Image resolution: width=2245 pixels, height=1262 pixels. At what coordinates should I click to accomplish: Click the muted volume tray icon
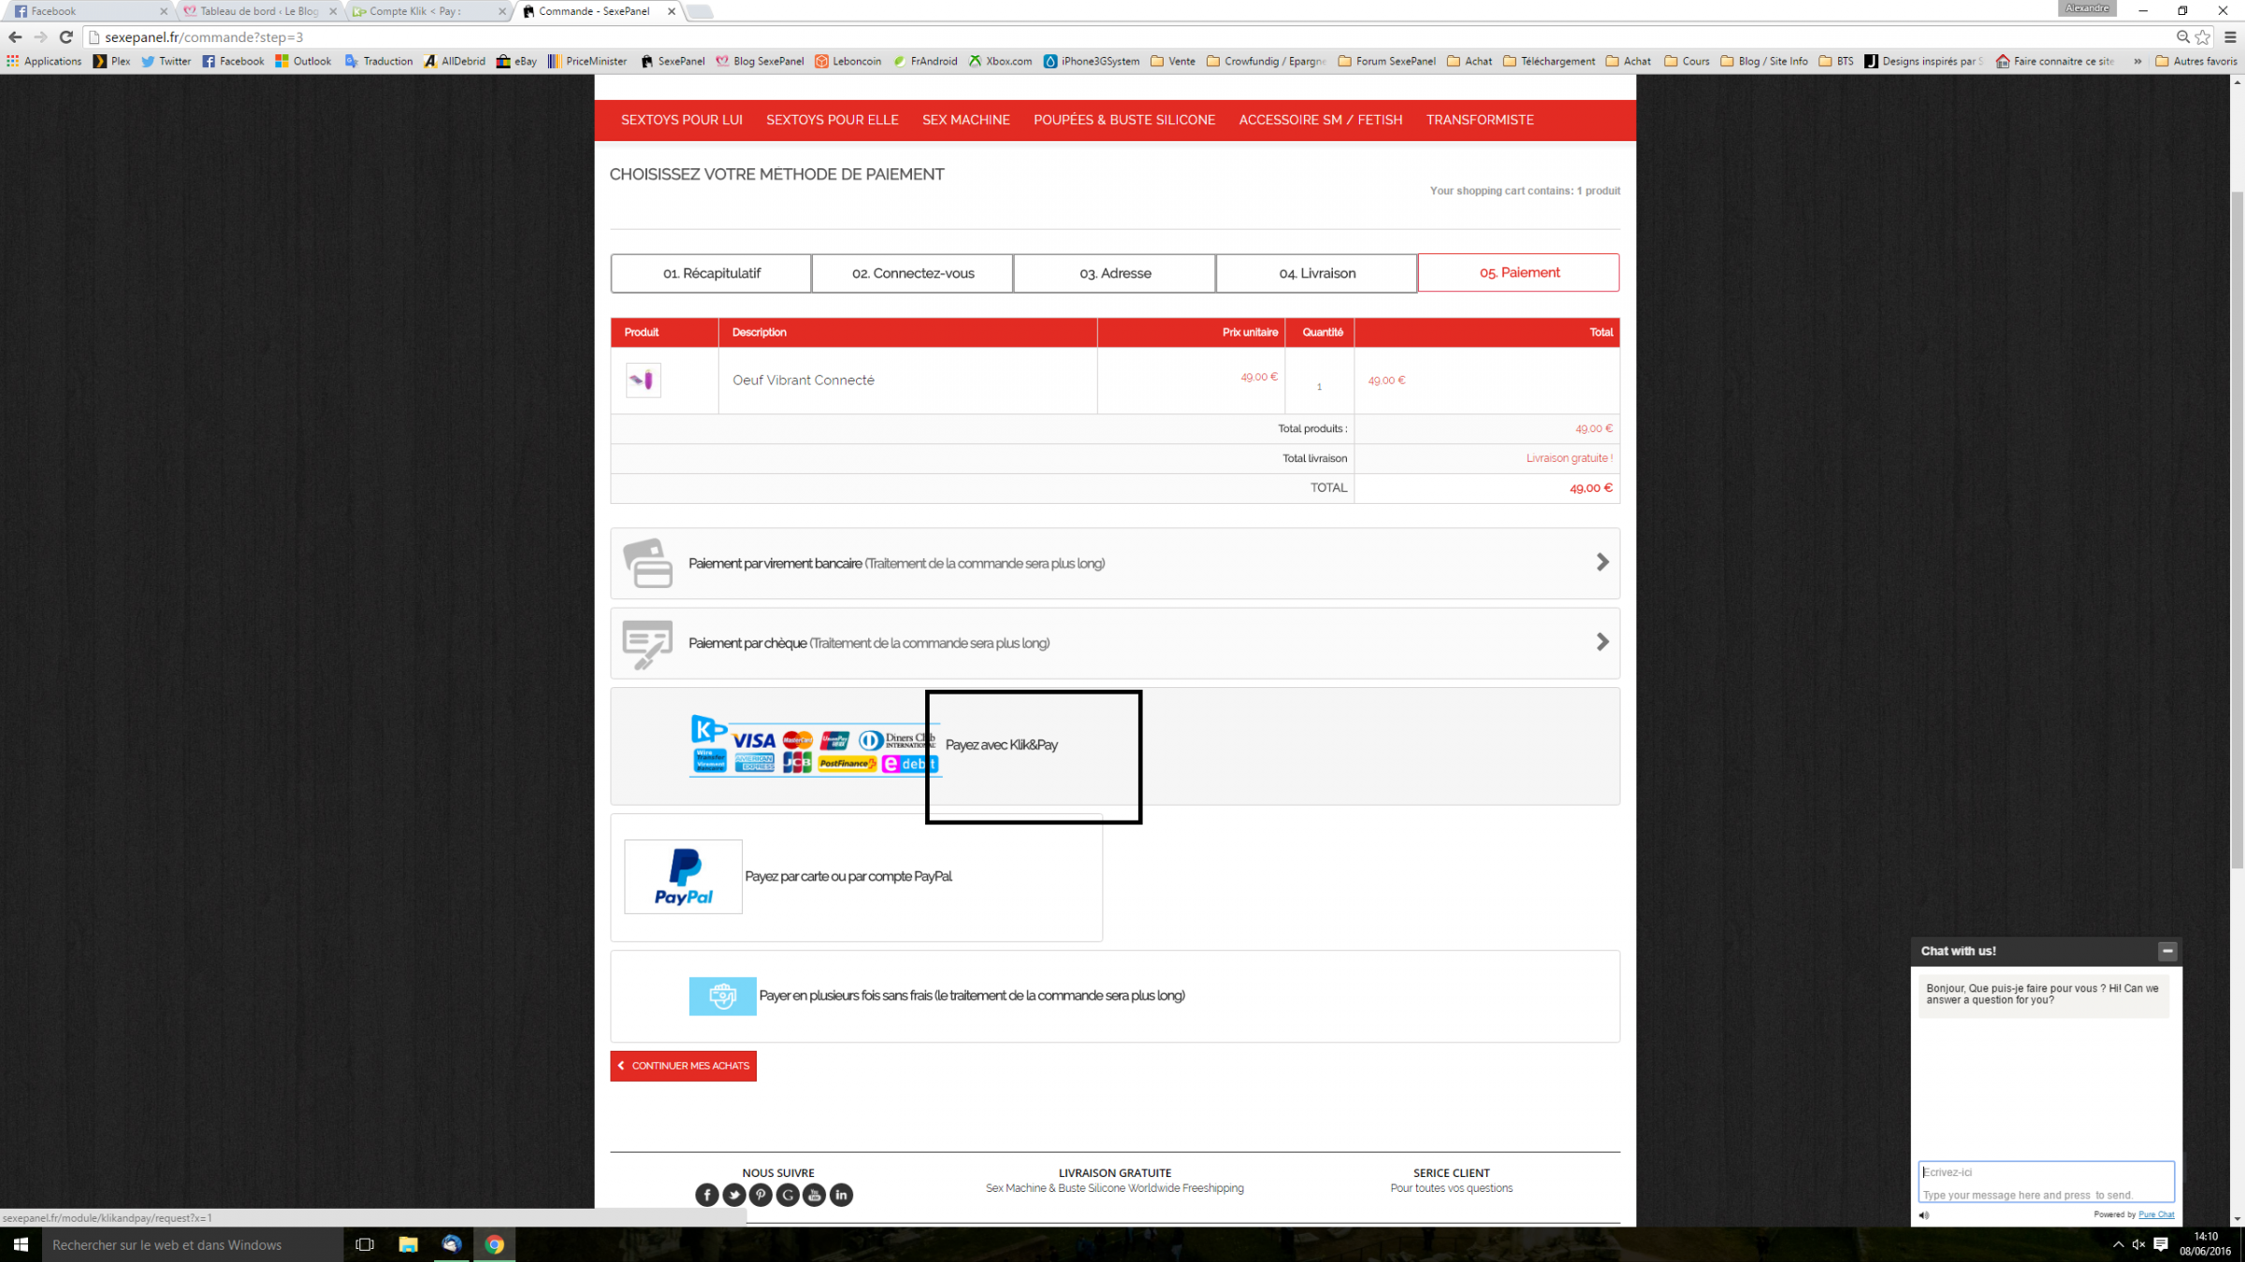click(x=2138, y=1244)
